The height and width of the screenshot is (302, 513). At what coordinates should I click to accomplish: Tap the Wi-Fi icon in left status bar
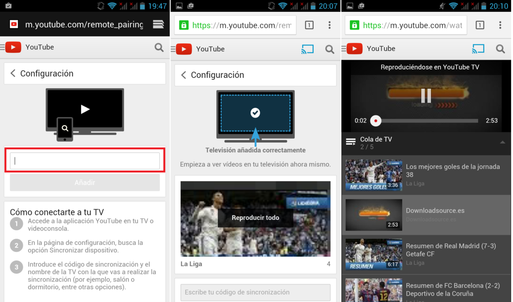(112, 6)
